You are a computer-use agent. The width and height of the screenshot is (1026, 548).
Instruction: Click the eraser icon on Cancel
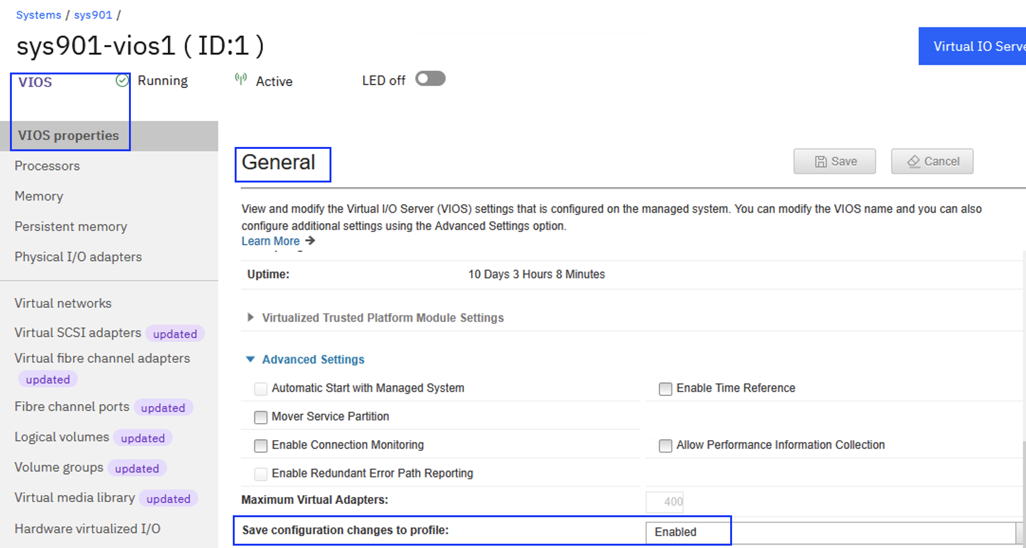914,162
